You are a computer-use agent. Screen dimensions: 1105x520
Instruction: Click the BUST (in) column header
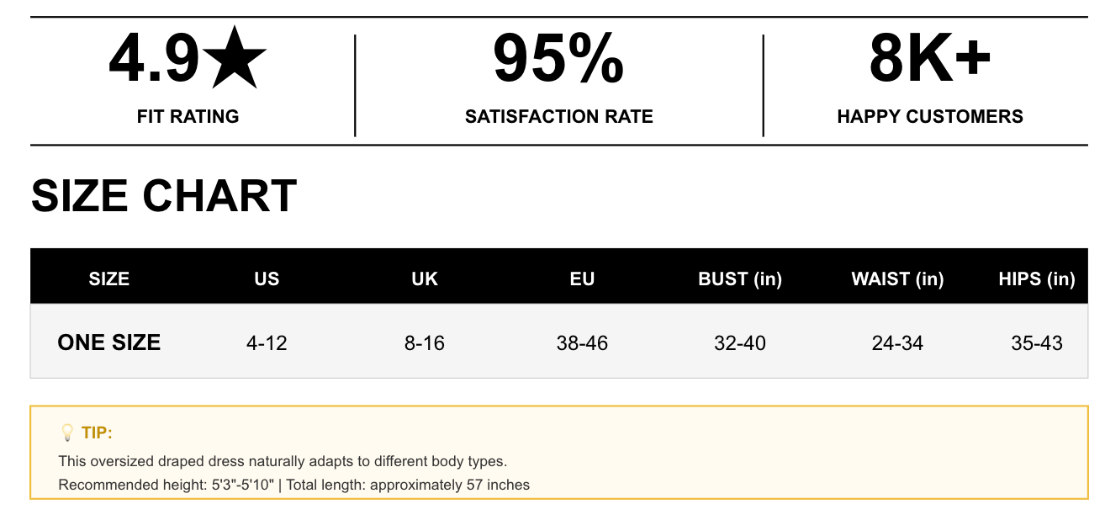pyautogui.click(x=740, y=279)
